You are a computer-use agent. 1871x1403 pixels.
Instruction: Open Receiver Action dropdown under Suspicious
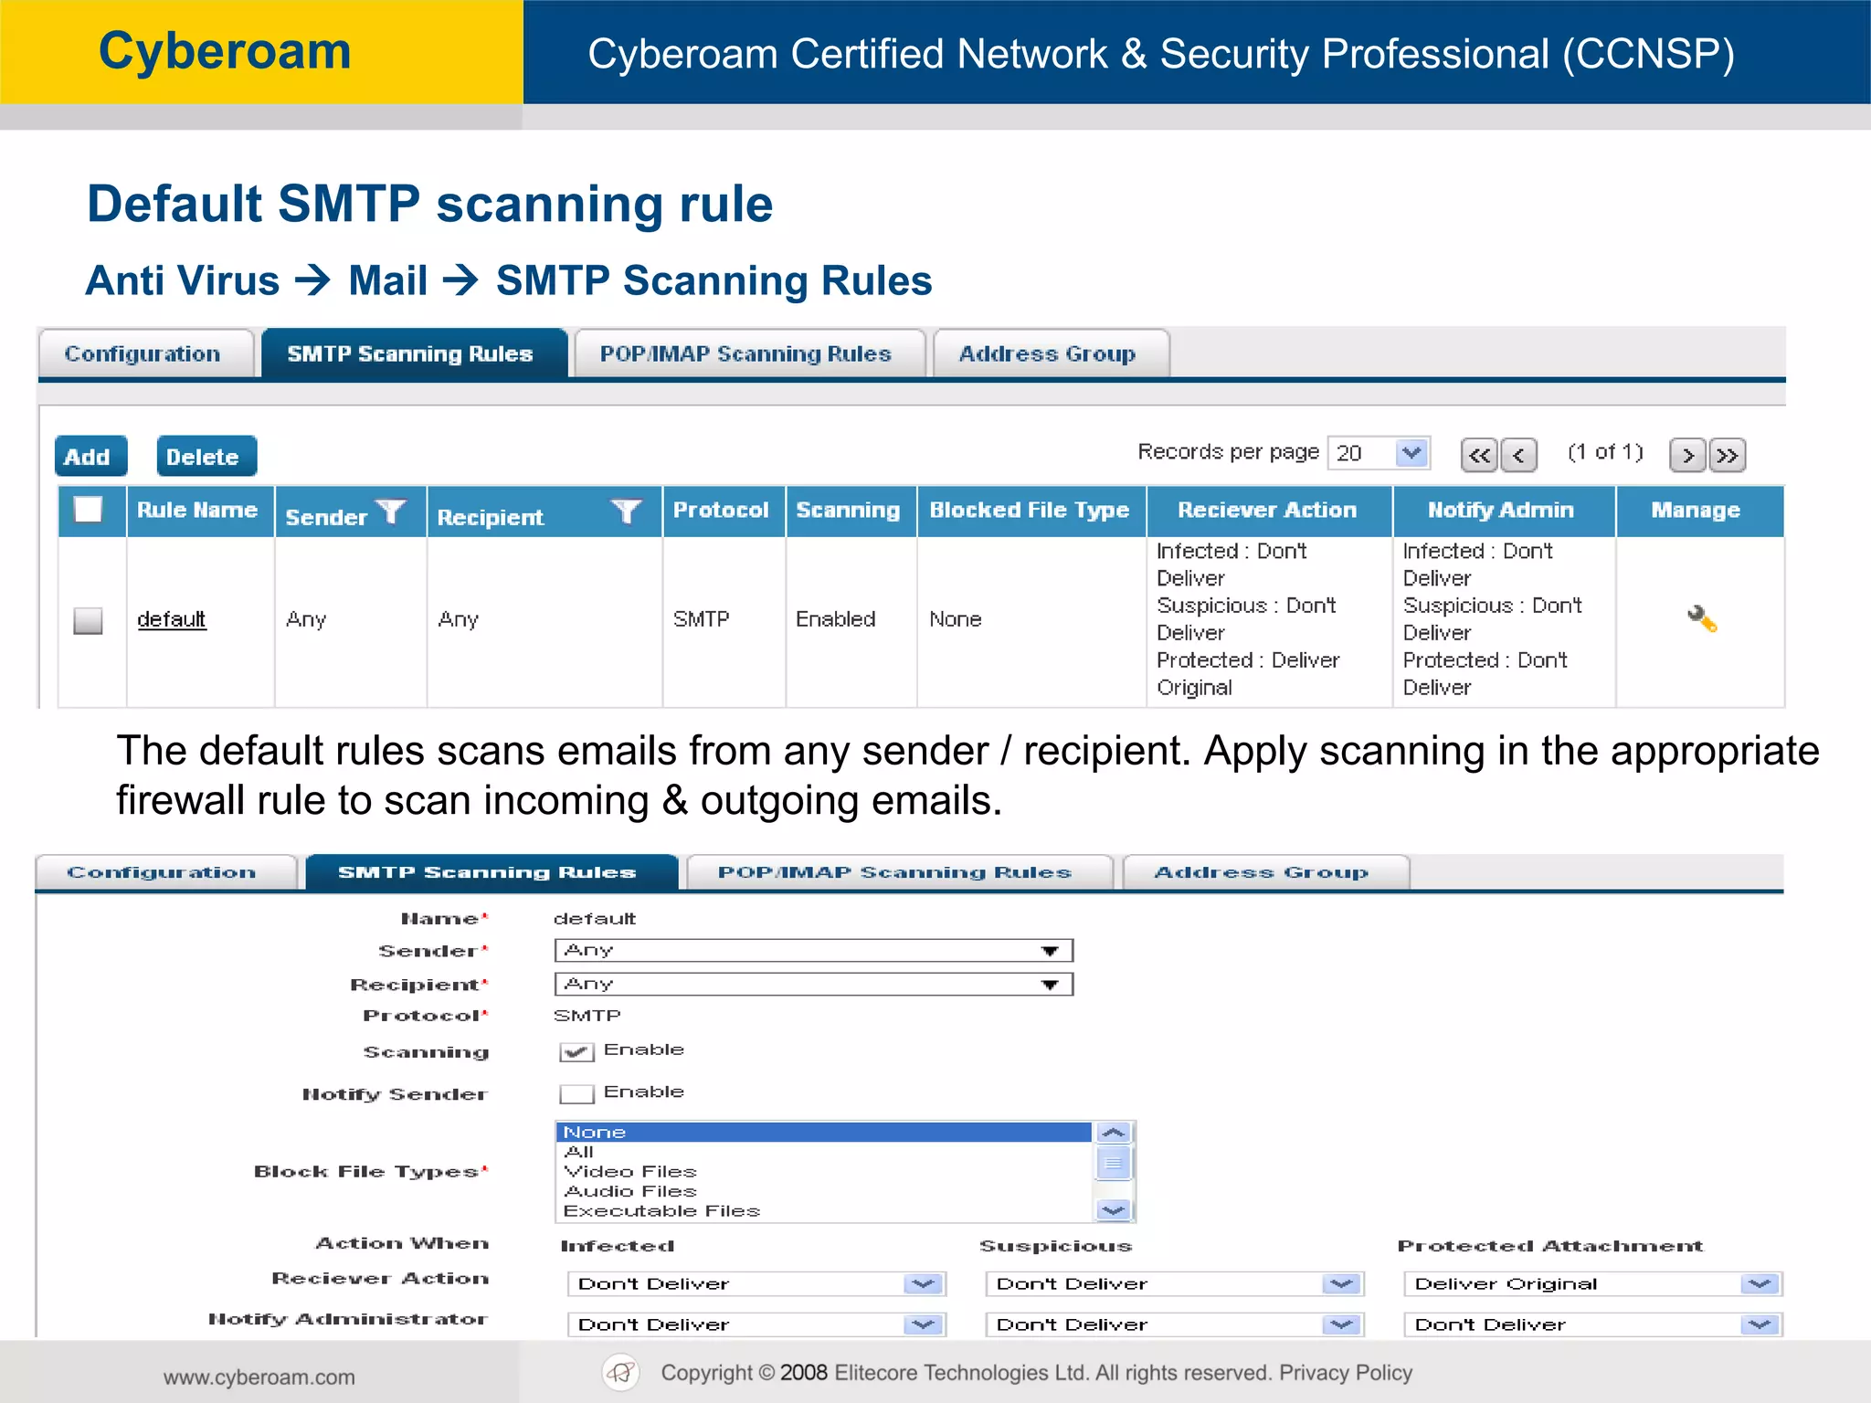tap(1175, 1284)
